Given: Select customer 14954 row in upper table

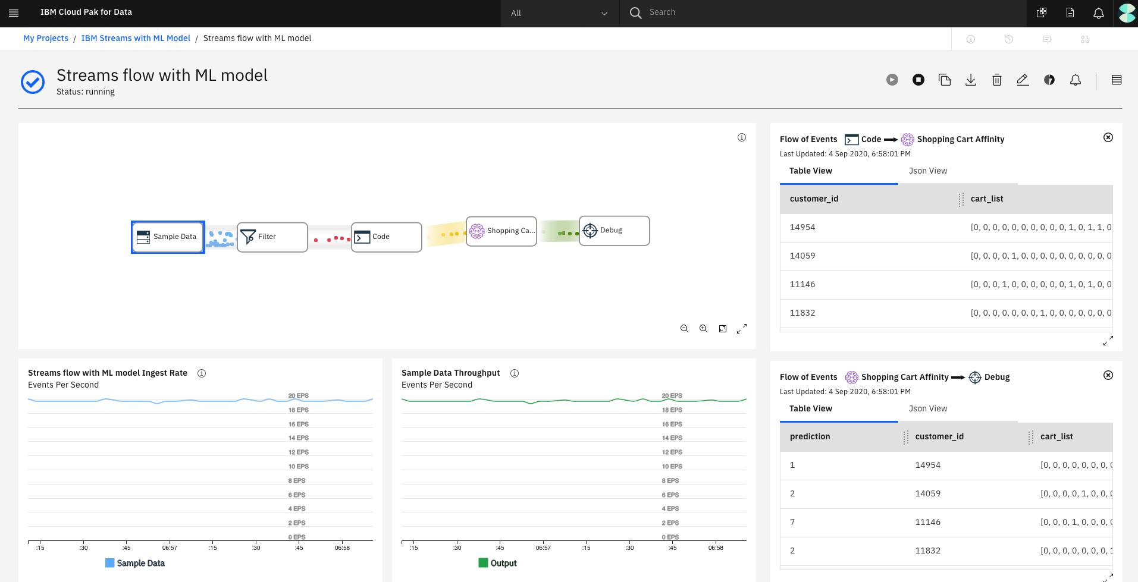Looking at the screenshot, I should (946, 228).
